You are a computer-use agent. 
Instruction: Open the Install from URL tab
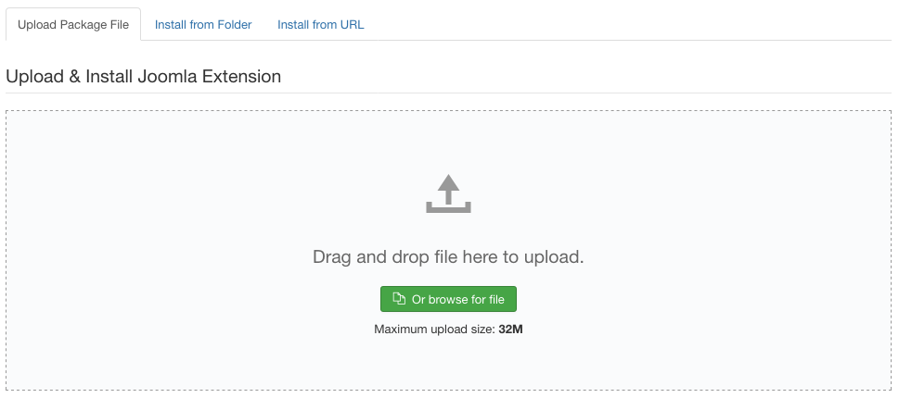pos(320,25)
